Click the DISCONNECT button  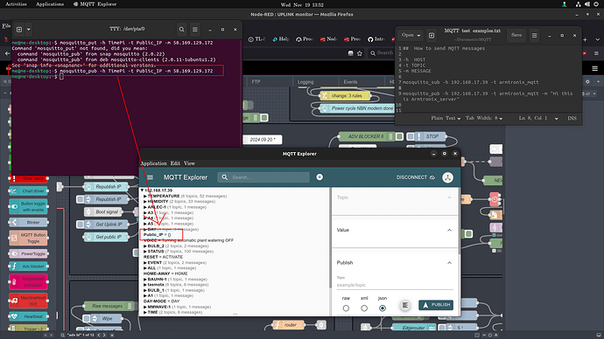point(415,177)
